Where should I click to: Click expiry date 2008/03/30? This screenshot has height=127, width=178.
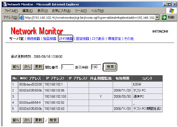[122, 96]
